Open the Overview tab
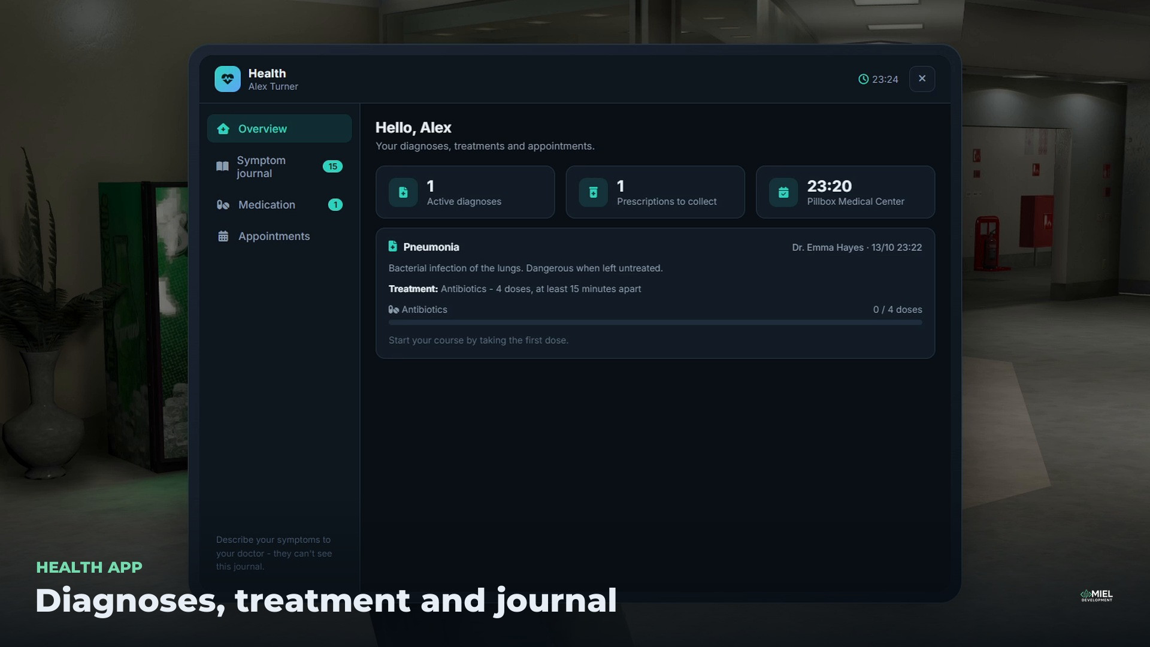This screenshot has height=647, width=1150. tap(279, 129)
